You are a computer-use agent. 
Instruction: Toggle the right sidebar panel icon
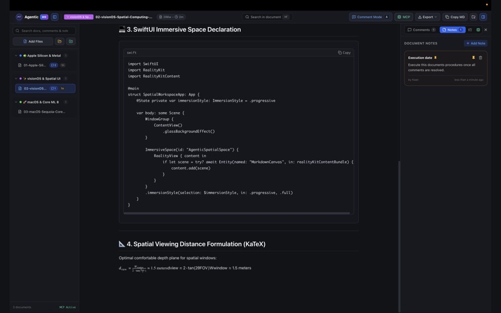click(x=483, y=17)
